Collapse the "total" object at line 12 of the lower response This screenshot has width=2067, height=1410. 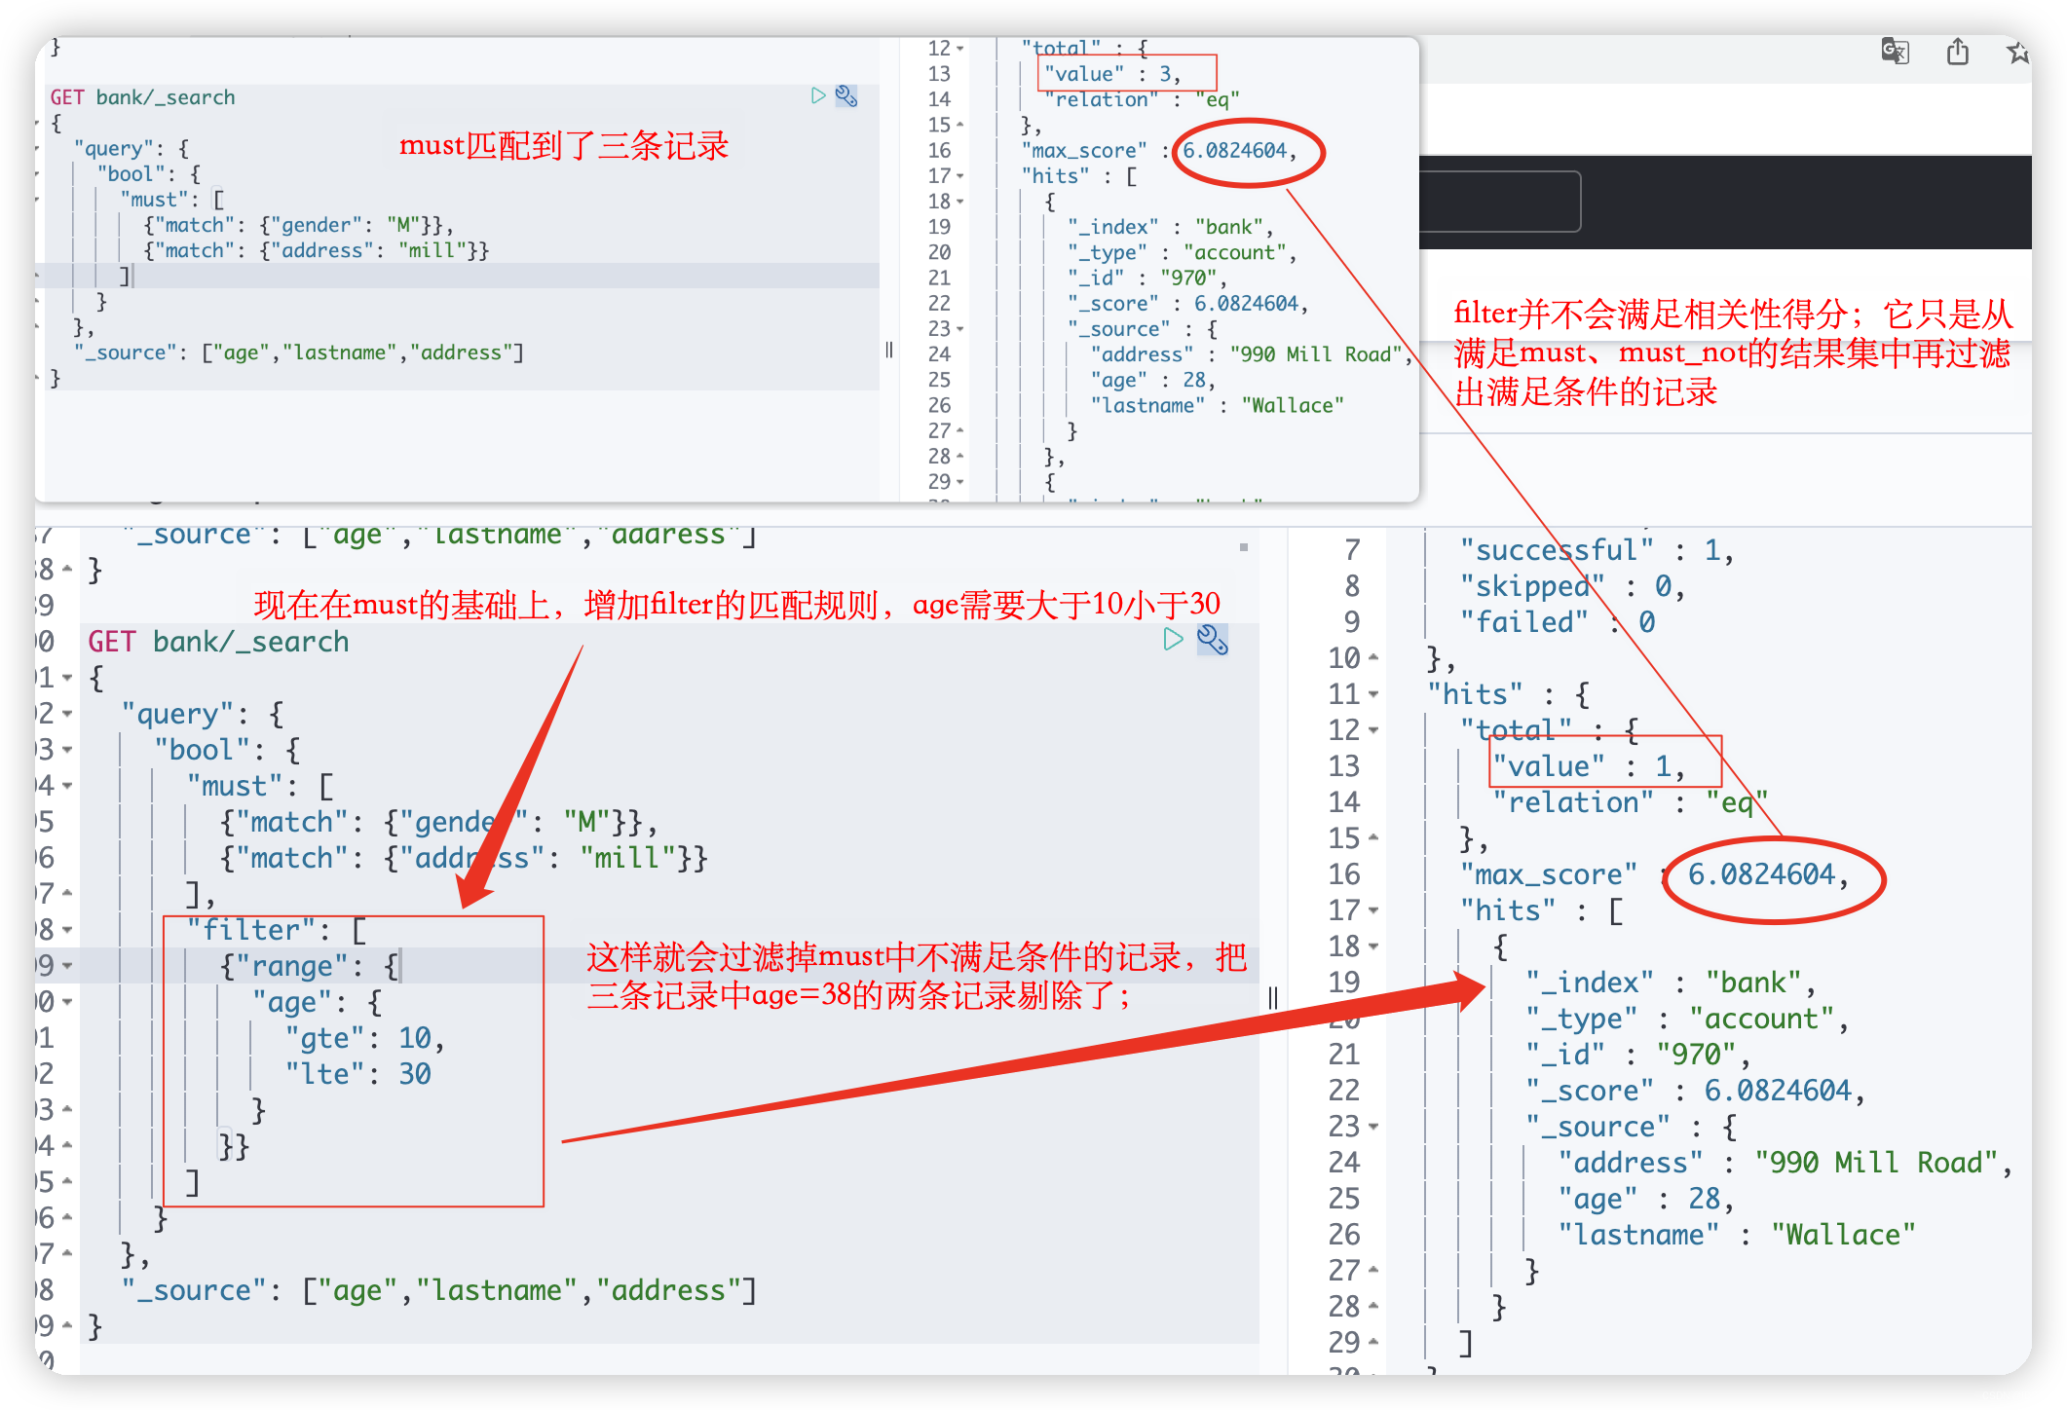[x=1373, y=731]
